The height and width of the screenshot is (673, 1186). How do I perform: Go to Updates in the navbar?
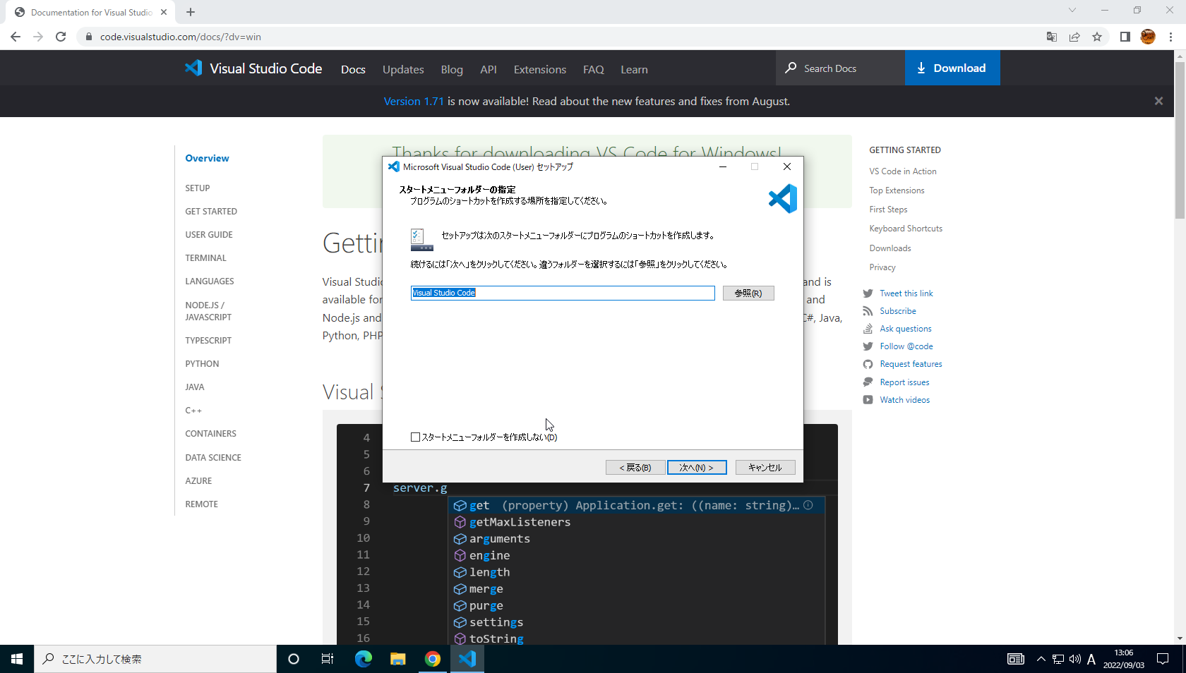pos(403,69)
